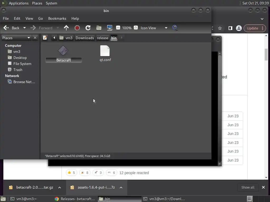Click the Computer icon in toolbar
Image resolution: width=270 pixels, height=202 pixels.
[110, 28]
